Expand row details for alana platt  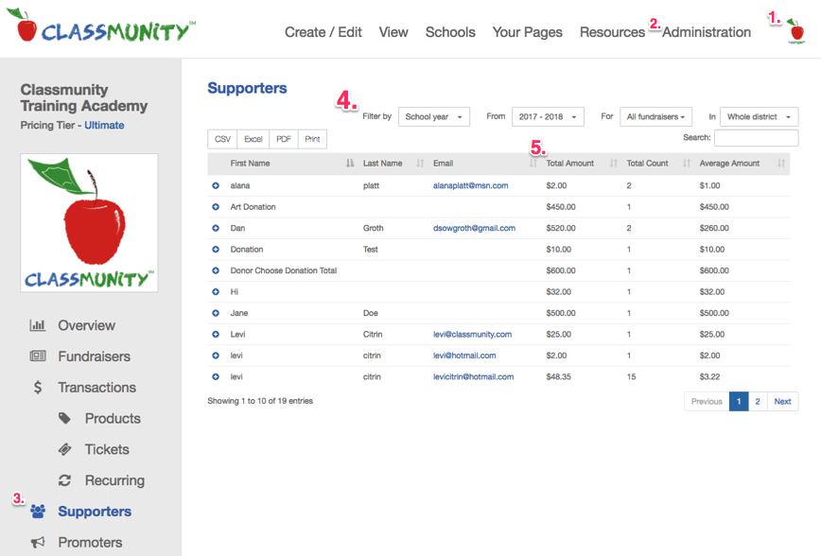click(x=216, y=185)
